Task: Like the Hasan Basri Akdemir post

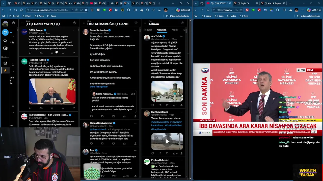Action: click(x=113, y=144)
